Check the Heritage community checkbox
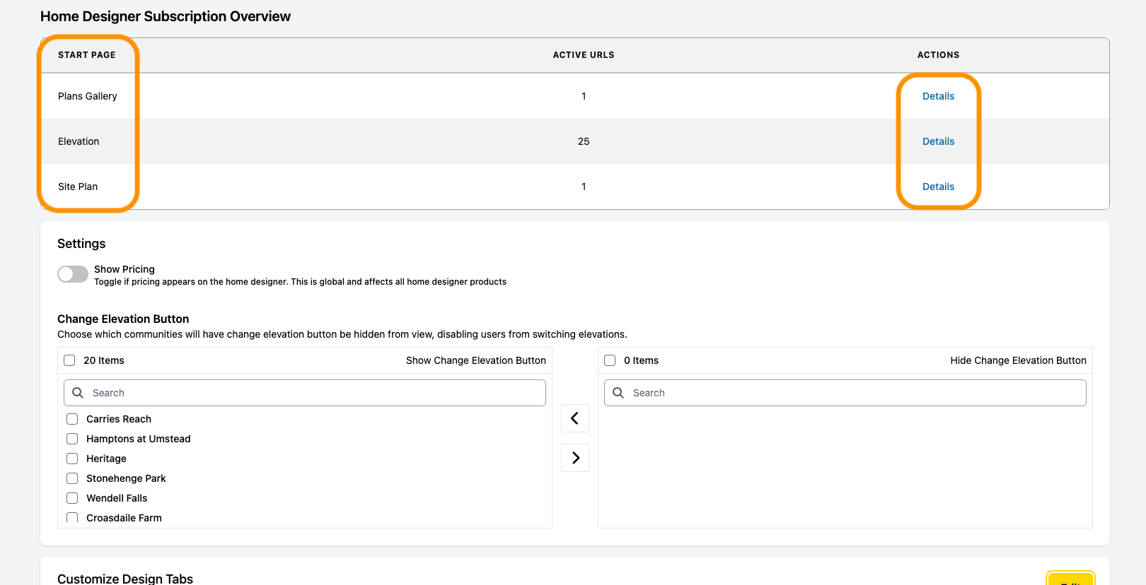 click(x=72, y=459)
